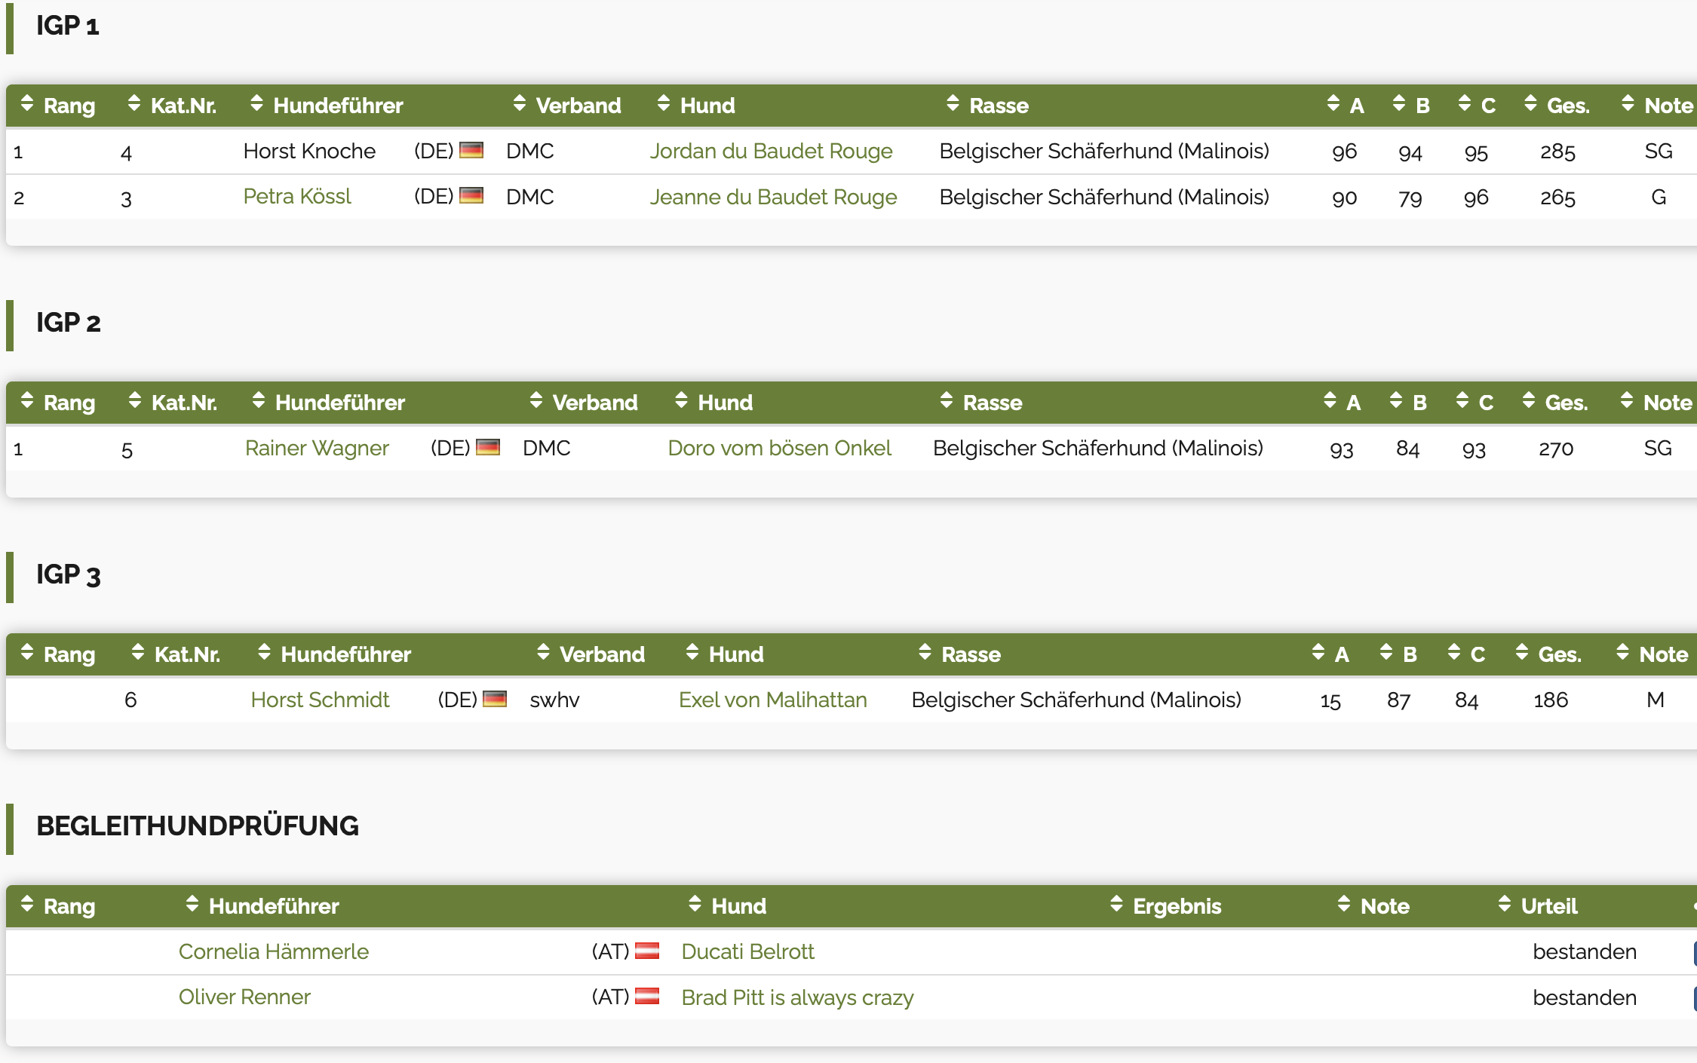This screenshot has width=1697, height=1063.
Task: Sort IGP 1 table by Note
Action: tap(1658, 106)
